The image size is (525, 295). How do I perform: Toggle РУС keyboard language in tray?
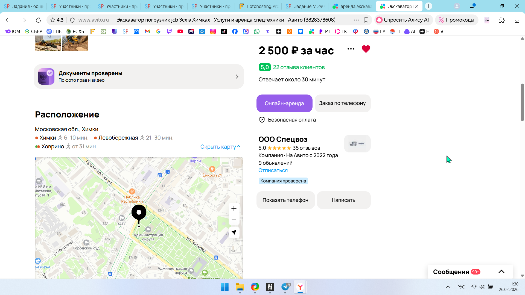pyautogui.click(x=461, y=287)
